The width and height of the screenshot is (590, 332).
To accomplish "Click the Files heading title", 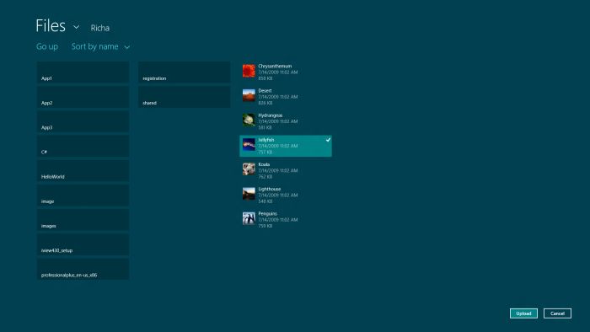I will (x=51, y=26).
